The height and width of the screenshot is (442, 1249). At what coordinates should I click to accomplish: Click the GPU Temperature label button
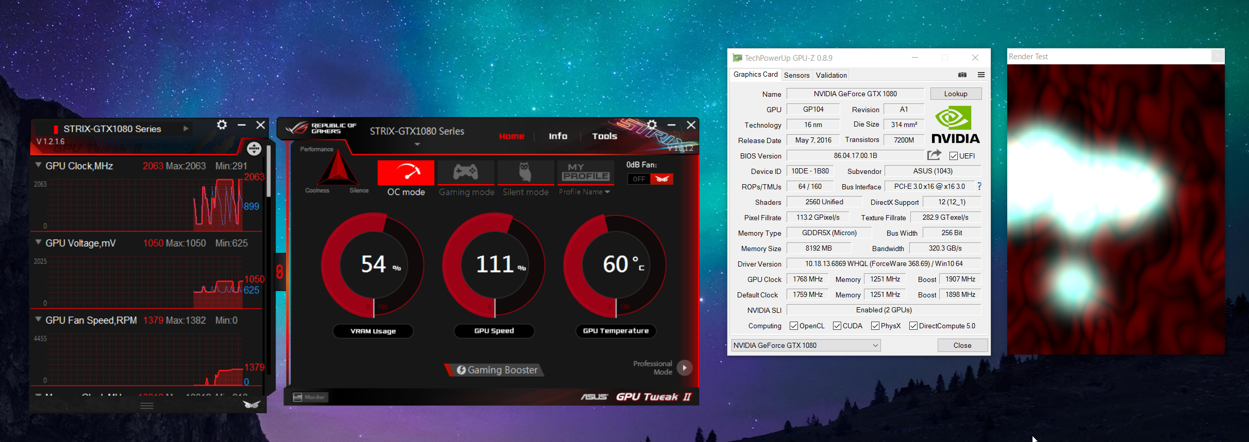(x=616, y=331)
